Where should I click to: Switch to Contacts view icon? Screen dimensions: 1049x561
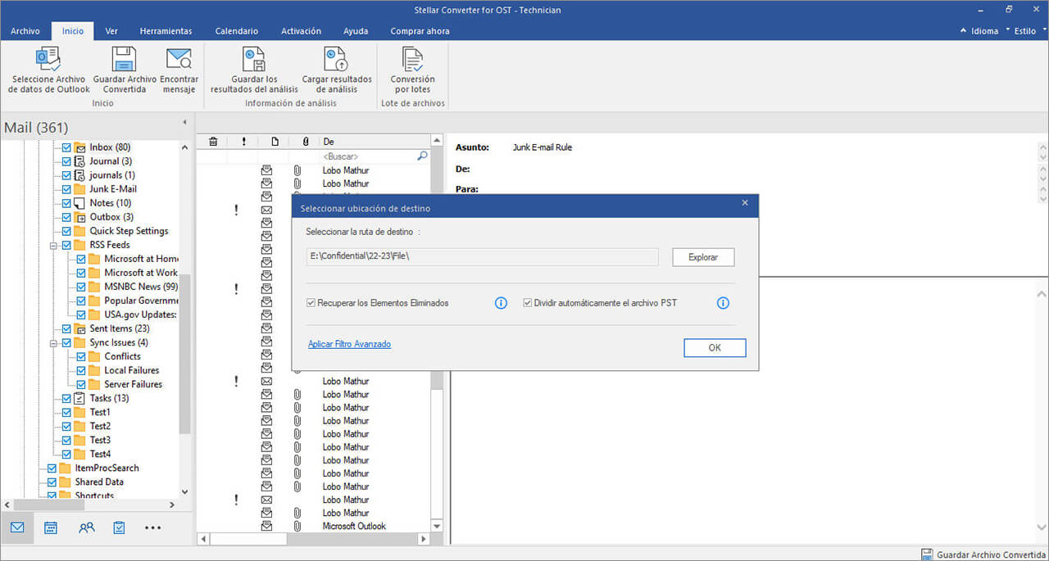(86, 528)
